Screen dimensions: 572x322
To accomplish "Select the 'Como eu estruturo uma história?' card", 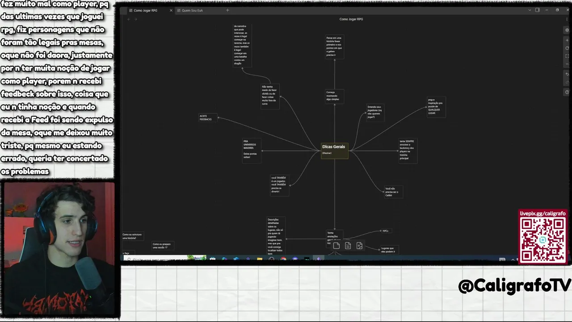I will pos(133,236).
